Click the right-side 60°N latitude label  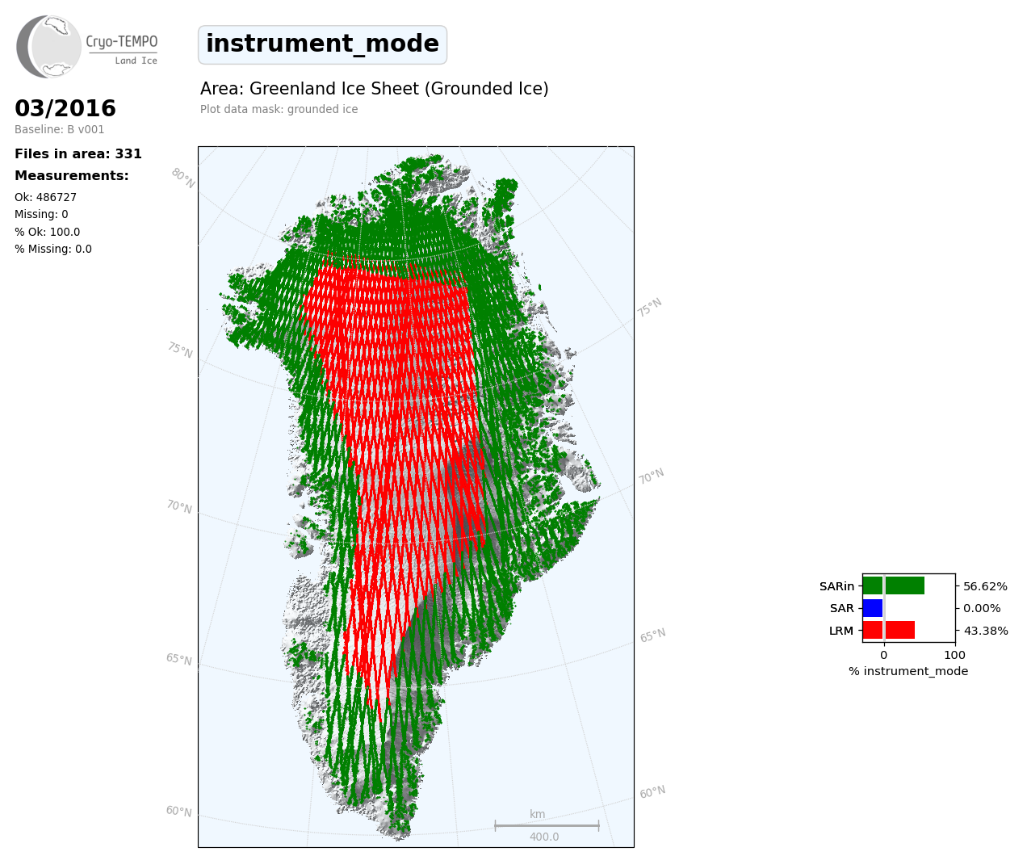point(653,792)
